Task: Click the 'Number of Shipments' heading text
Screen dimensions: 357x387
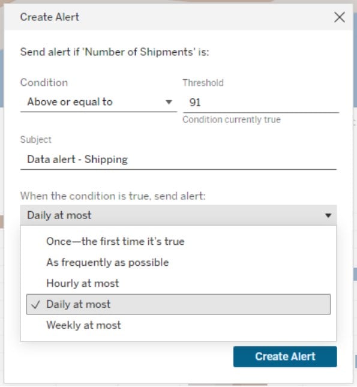Action: 115,52
